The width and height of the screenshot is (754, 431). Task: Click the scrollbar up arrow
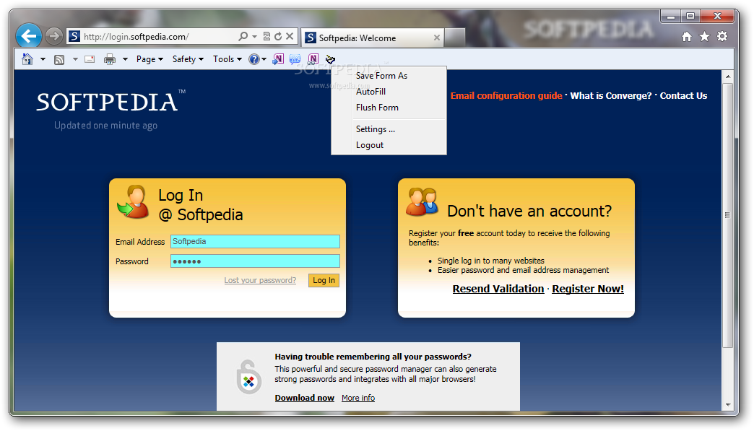(727, 77)
